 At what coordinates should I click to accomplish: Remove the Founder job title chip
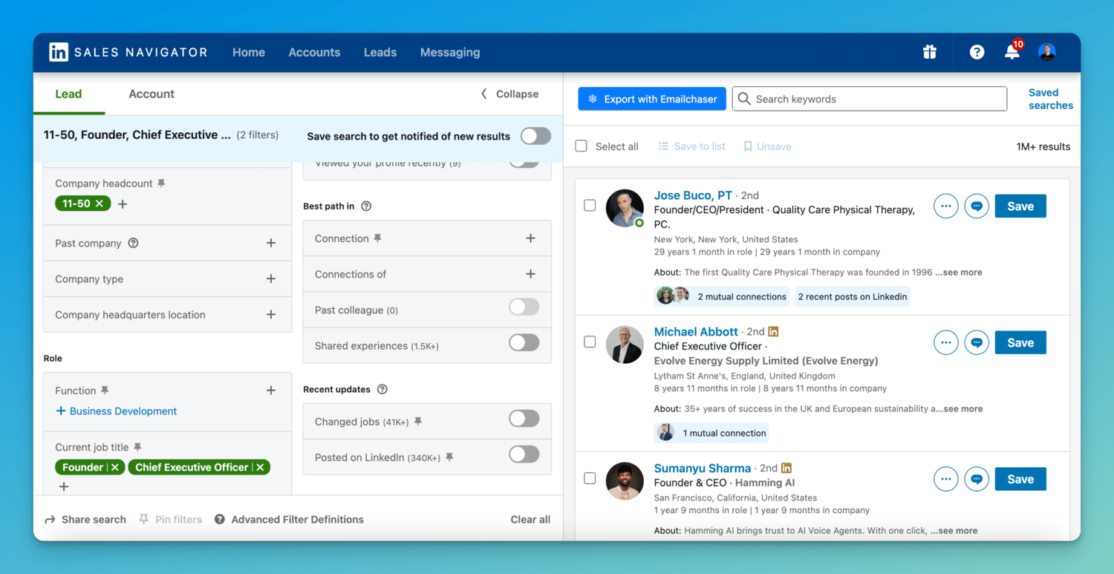tap(115, 467)
